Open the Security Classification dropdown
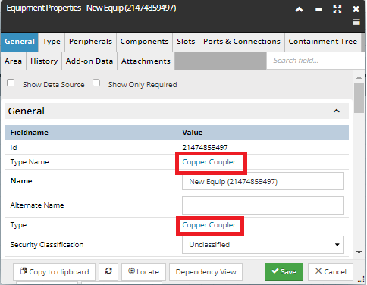Viewport: 367px width, 285px height. [x=263, y=245]
